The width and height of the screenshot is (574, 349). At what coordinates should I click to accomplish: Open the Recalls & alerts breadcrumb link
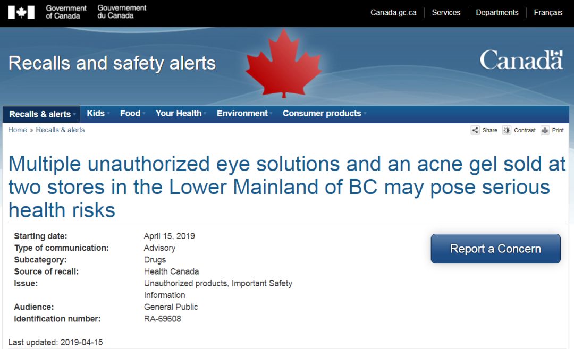(60, 130)
